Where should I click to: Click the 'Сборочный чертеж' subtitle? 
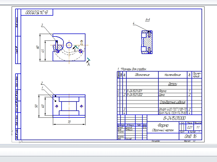[163, 130]
